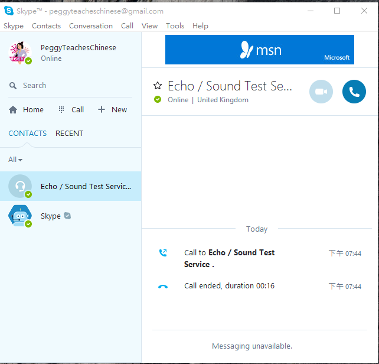
Task: Click the plus icon beside New
Action: pos(102,109)
